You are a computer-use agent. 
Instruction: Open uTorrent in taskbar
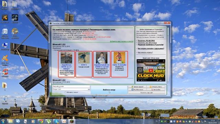48,122
